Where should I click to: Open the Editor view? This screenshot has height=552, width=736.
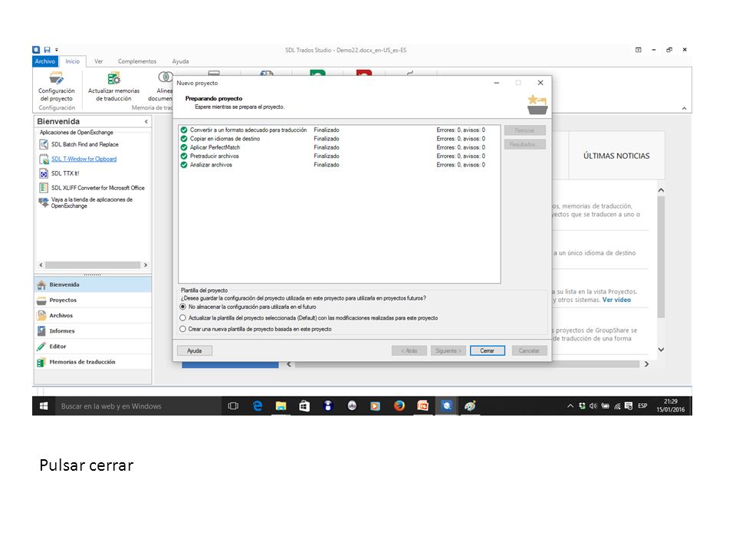click(x=93, y=347)
